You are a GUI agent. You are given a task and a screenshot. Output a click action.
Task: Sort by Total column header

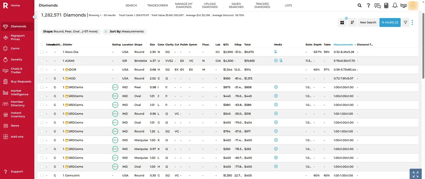(x=247, y=44)
